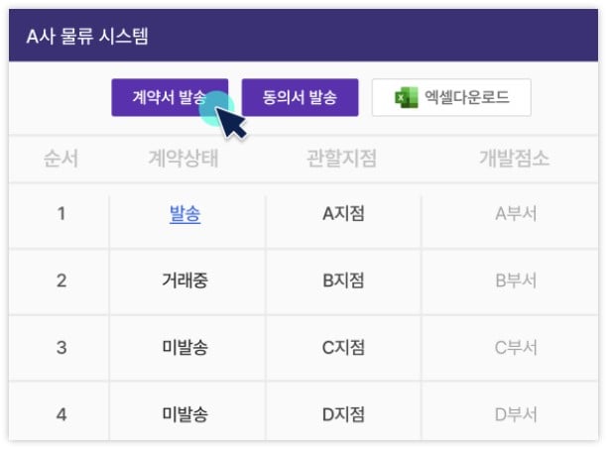Select the 거래중 status cell
The image size is (607, 449).
click(x=185, y=281)
